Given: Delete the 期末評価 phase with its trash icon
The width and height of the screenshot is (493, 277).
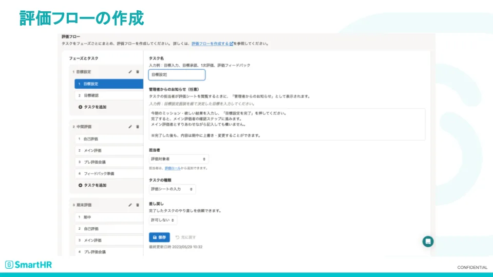Looking at the screenshot, I should pos(138,205).
